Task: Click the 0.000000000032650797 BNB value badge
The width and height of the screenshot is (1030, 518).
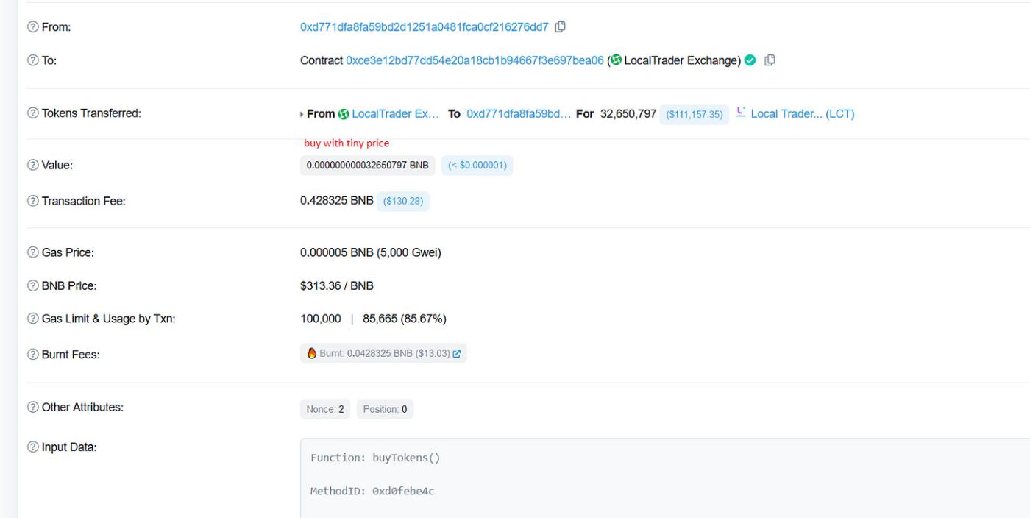Action: [x=367, y=166]
